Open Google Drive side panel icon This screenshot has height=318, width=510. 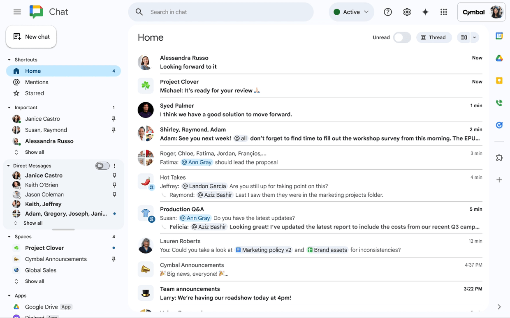click(x=499, y=58)
